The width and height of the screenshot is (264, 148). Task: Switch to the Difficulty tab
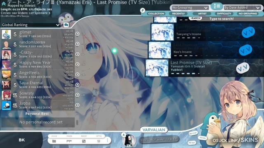pos(224,14)
